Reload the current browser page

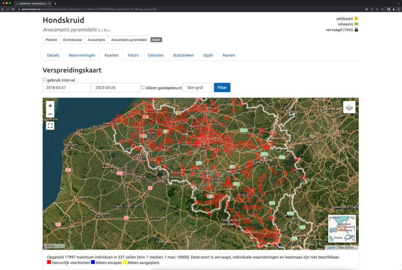tap(13, 9)
